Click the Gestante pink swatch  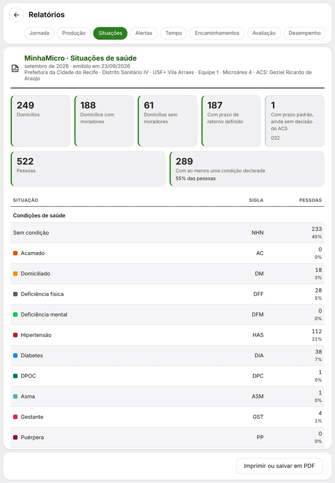[x=16, y=417]
